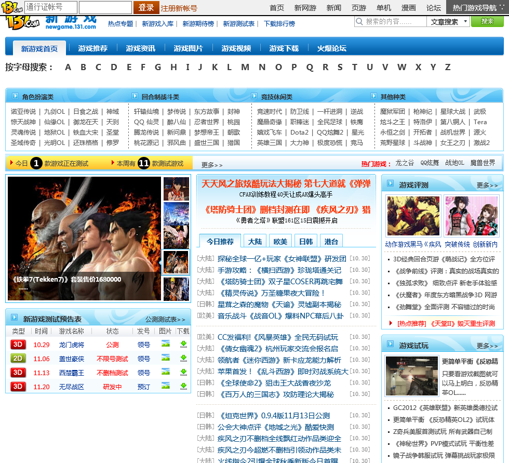The height and width of the screenshot is (463, 509).
Task: Select the 日韩 news tab
Action: (x=306, y=241)
